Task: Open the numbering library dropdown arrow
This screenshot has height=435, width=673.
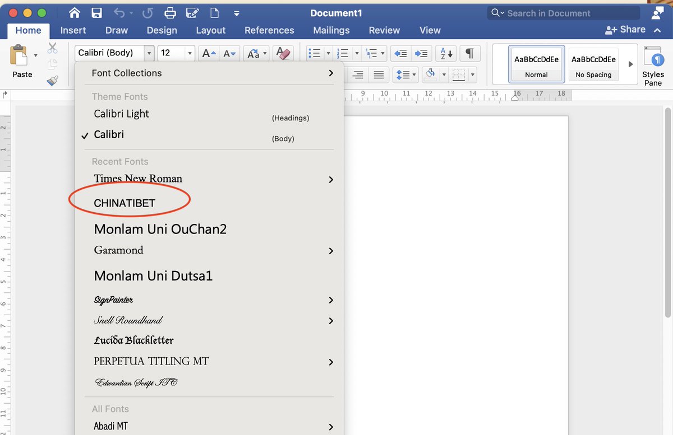Action: point(356,54)
